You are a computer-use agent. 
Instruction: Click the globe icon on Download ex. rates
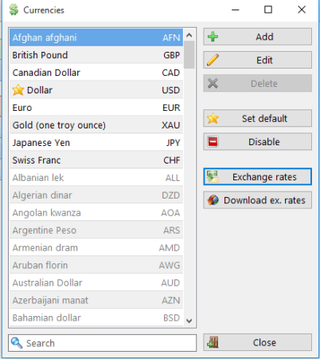[213, 200]
